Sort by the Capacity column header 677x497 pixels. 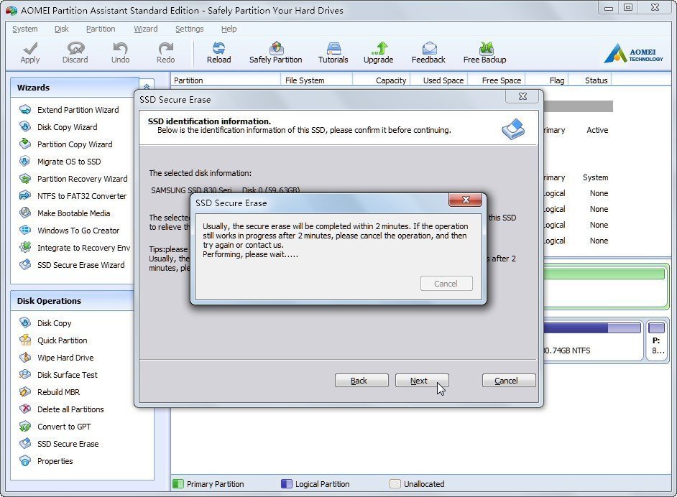pos(382,80)
